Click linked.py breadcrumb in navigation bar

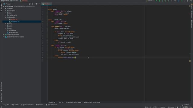click(24, 1)
